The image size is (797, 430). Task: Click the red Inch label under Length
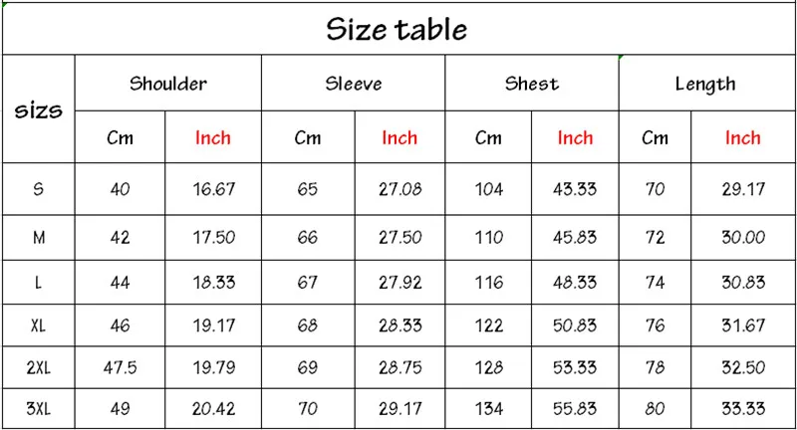pyautogui.click(x=742, y=137)
